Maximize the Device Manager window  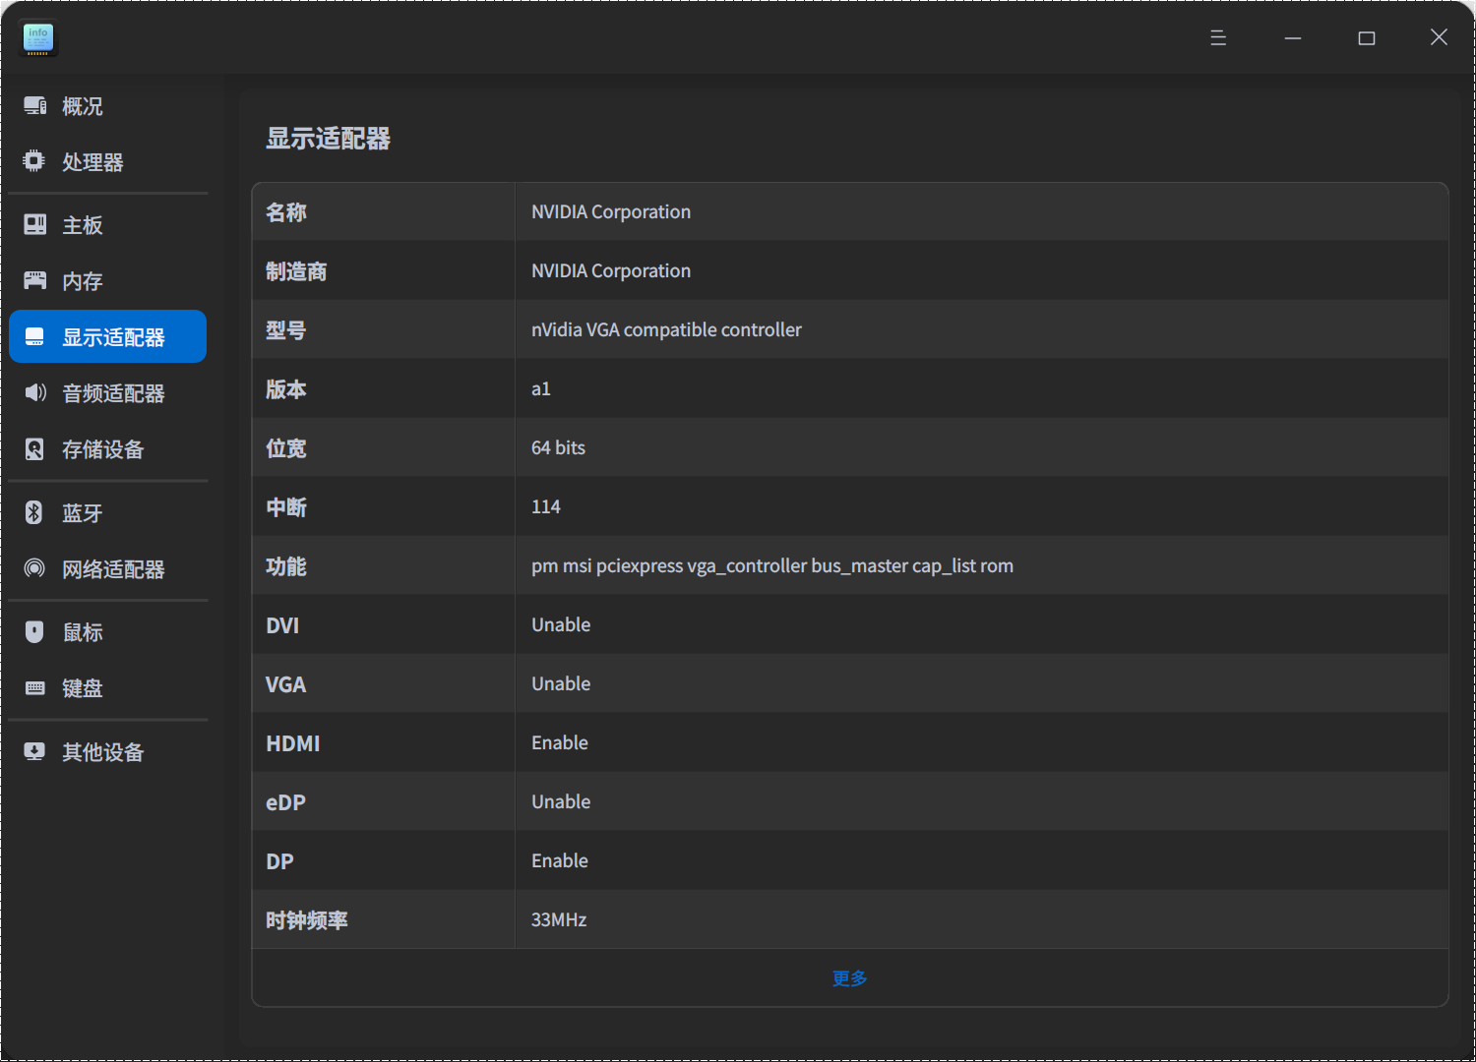click(1367, 37)
